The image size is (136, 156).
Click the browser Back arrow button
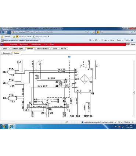pos(2,32)
